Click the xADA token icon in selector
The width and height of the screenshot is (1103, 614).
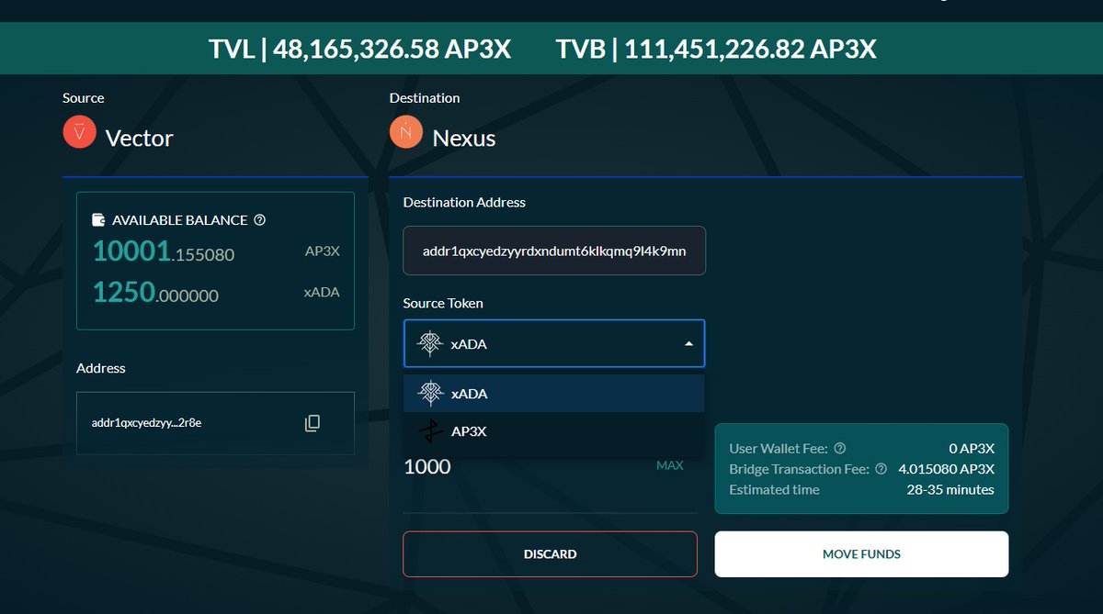click(x=430, y=343)
